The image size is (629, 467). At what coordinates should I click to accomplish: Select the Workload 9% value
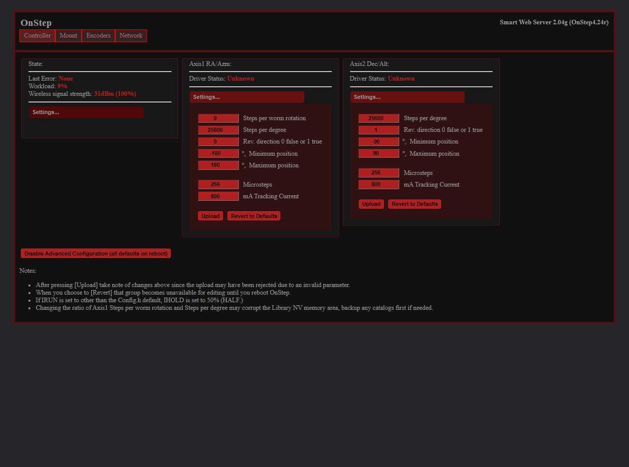point(62,86)
